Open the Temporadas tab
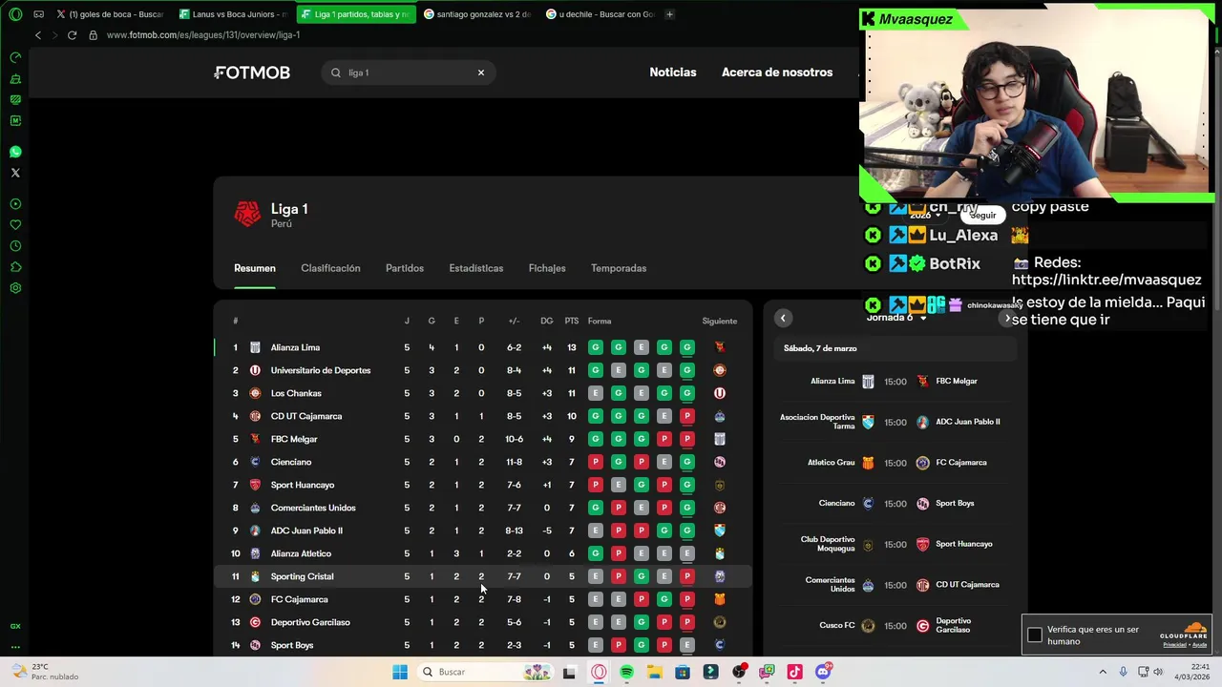The height and width of the screenshot is (687, 1222). pyautogui.click(x=619, y=268)
